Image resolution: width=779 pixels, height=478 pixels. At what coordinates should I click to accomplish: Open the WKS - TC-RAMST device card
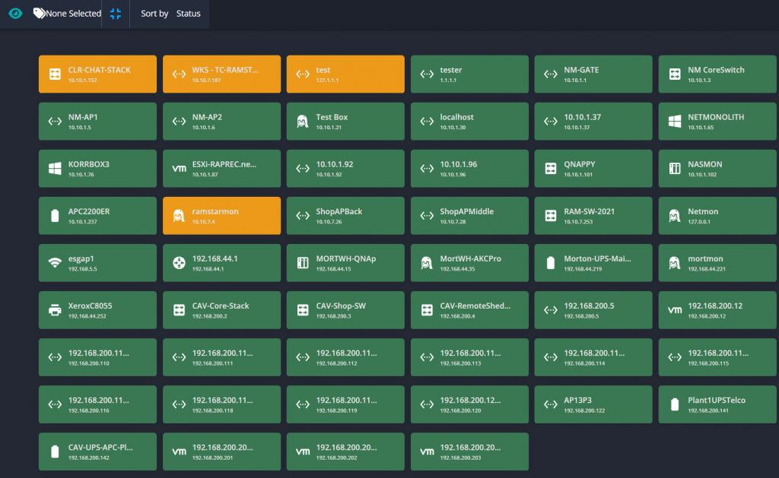pos(221,74)
